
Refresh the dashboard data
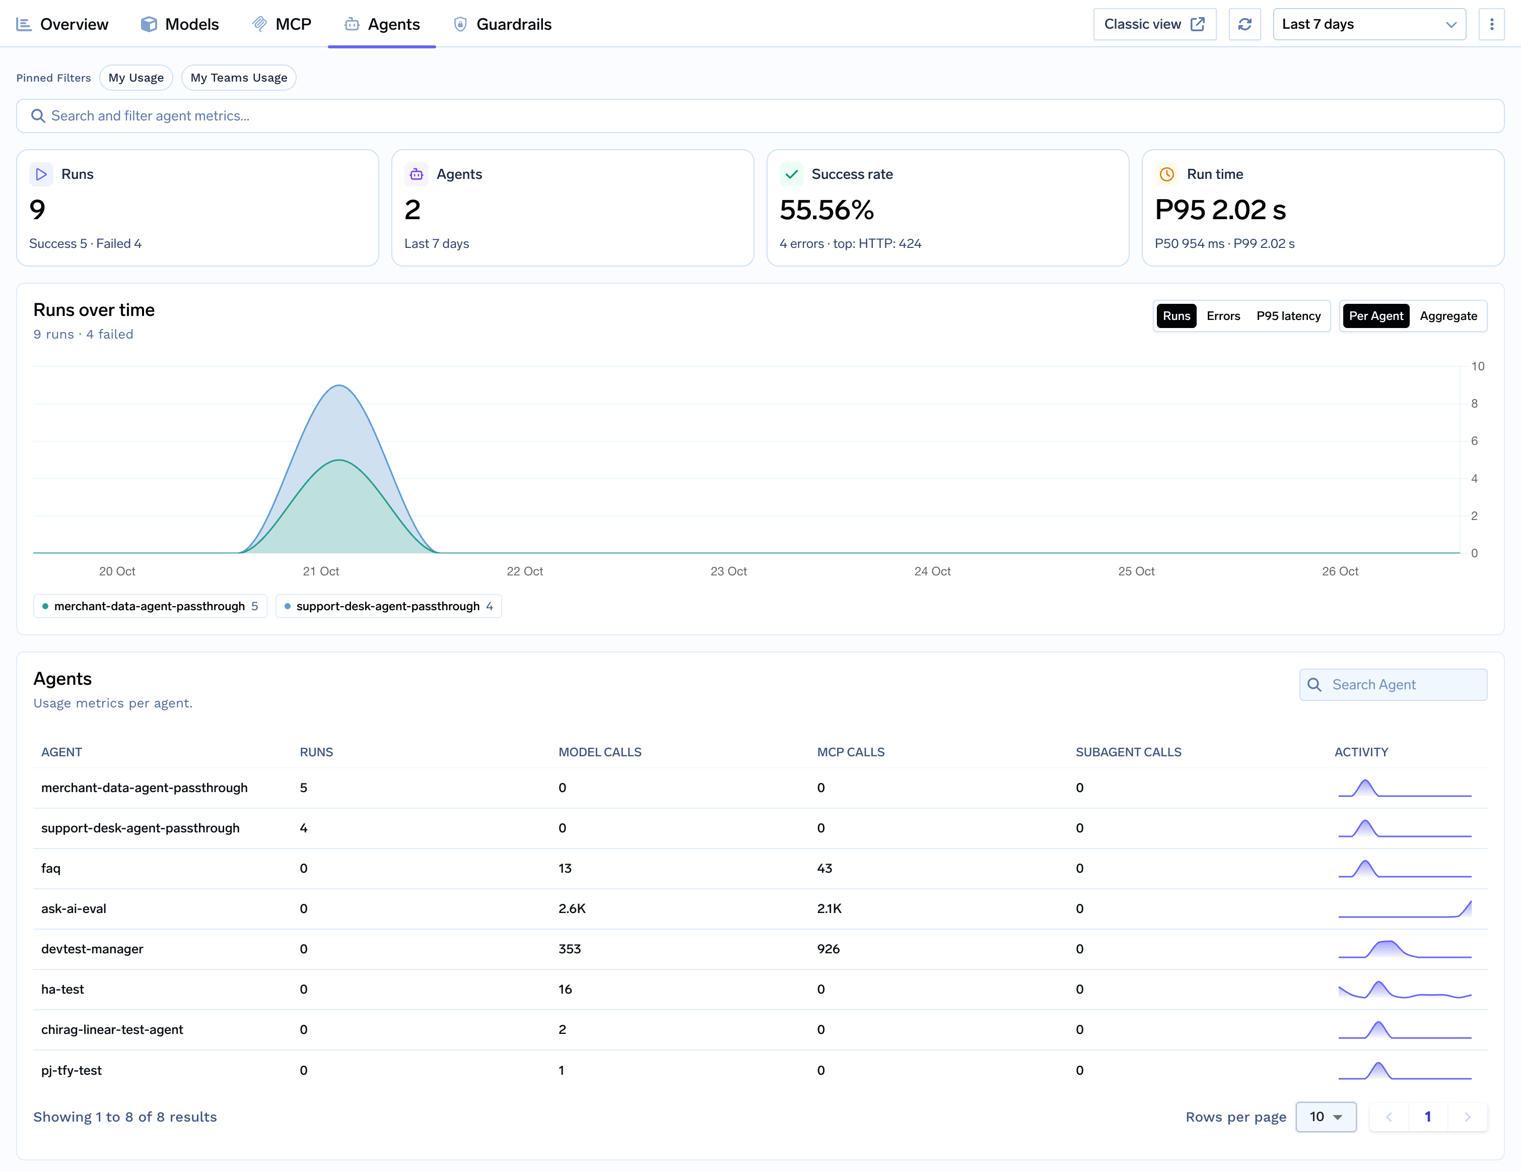pyautogui.click(x=1245, y=24)
